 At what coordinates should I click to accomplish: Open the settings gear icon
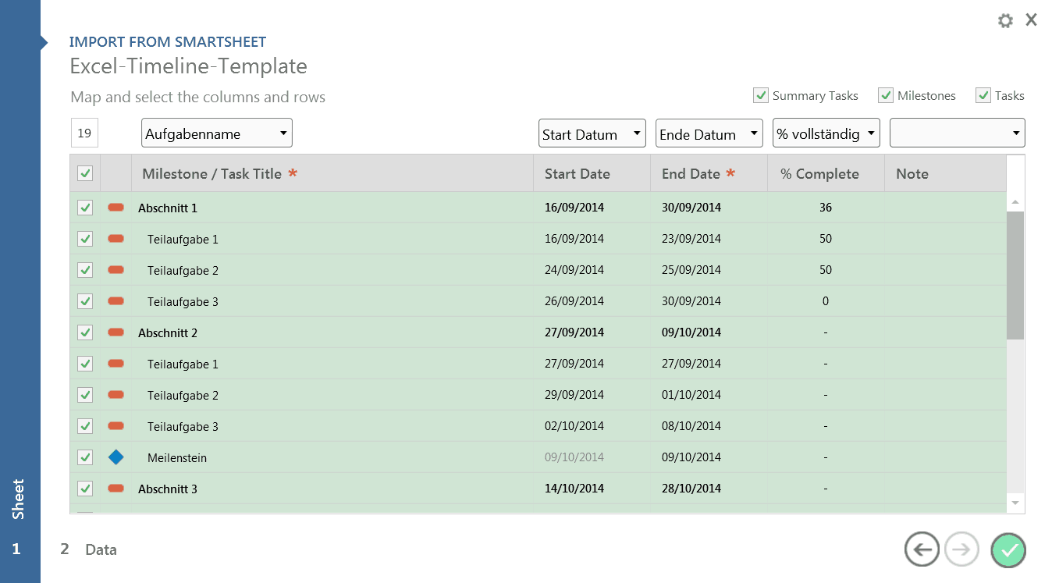[1005, 20]
